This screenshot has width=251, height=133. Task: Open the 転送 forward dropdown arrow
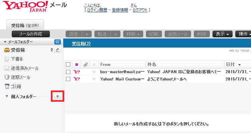pos(115,34)
